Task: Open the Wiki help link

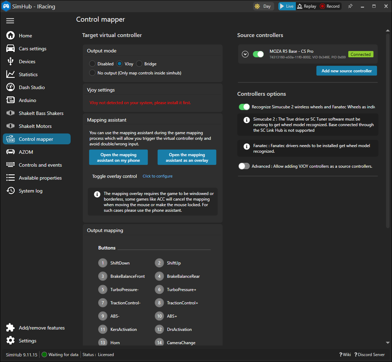Action: coord(345,355)
